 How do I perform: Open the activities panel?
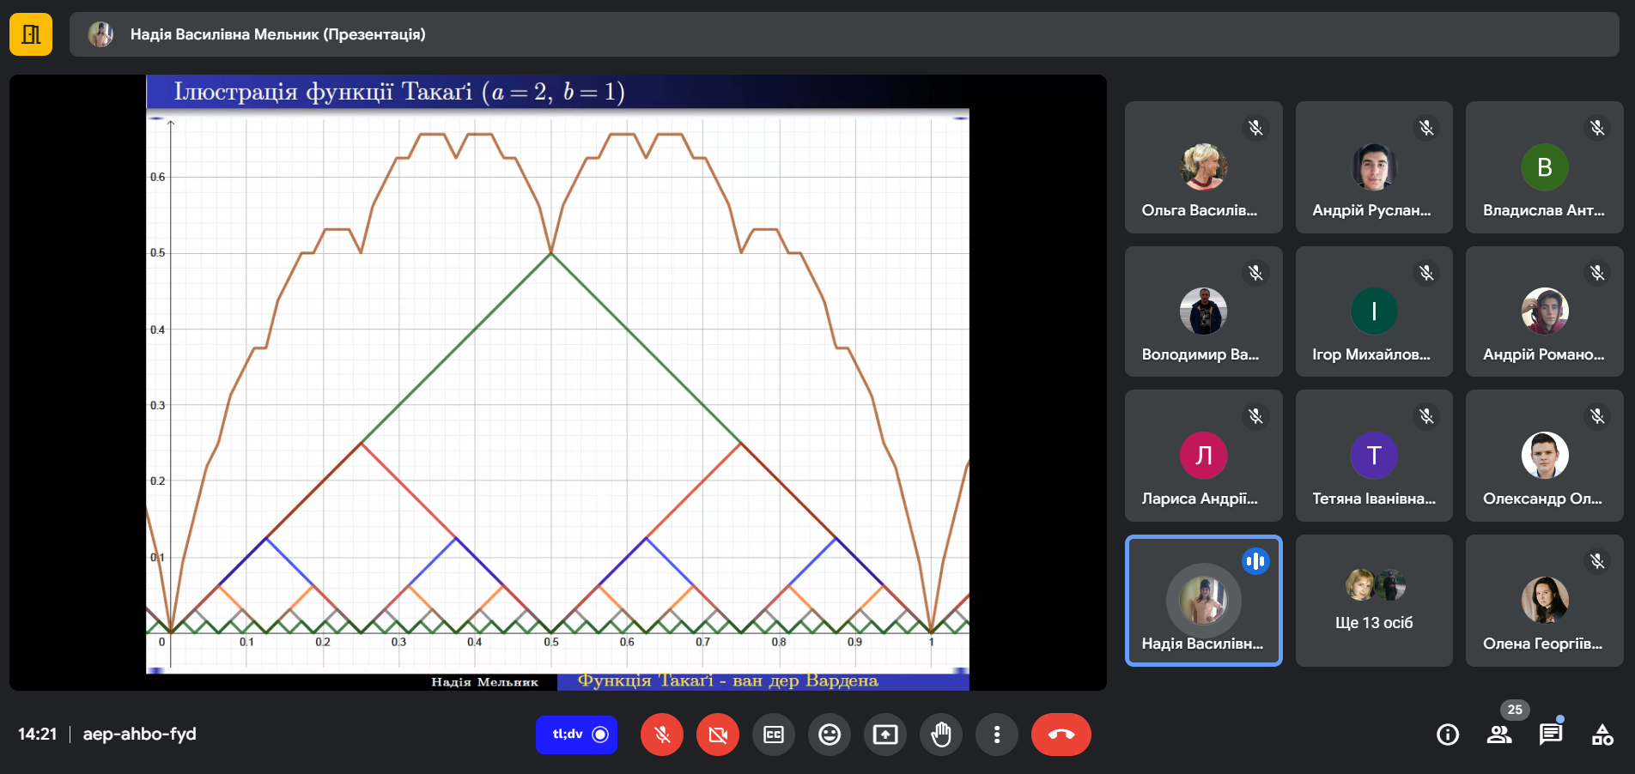click(1602, 735)
